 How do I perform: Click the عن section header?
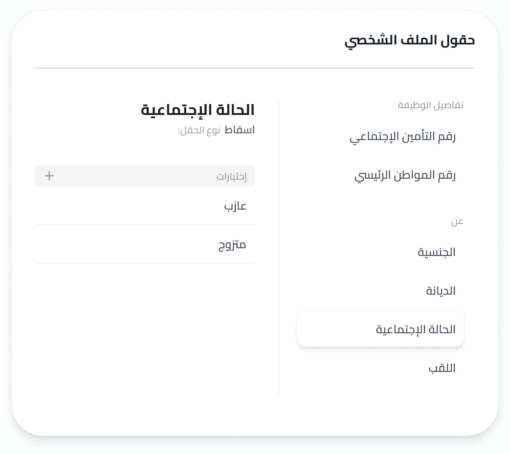pos(457,222)
